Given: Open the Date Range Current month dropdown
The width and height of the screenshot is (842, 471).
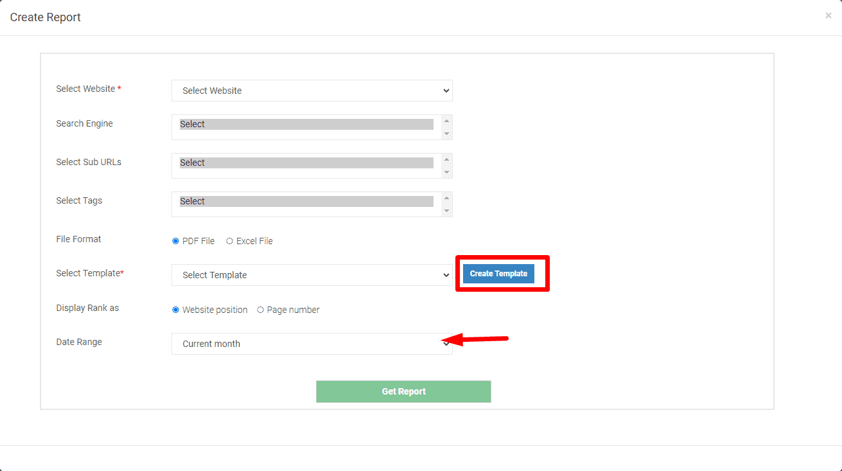Looking at the screenshot, I should [311, 344].
